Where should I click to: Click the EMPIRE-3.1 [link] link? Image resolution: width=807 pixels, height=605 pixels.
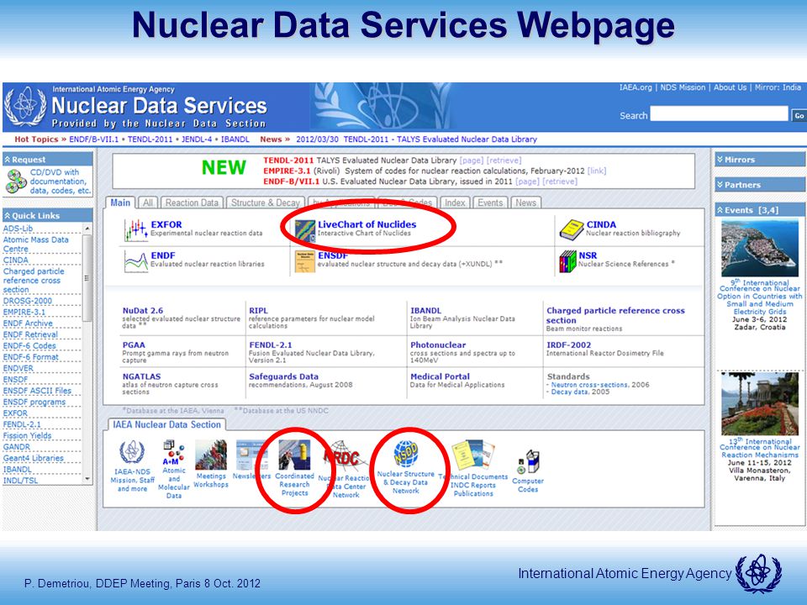597,171
